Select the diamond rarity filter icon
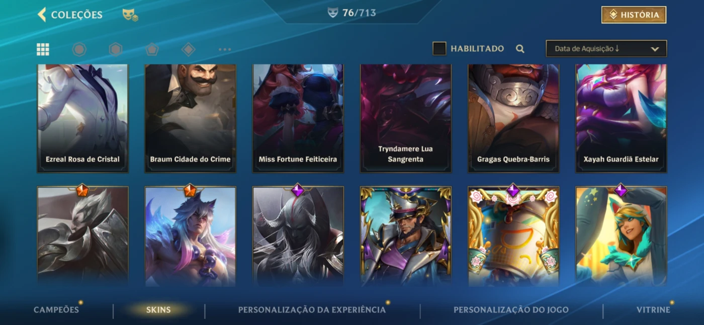The image size is (704, 325). click(x=188, y=49)
